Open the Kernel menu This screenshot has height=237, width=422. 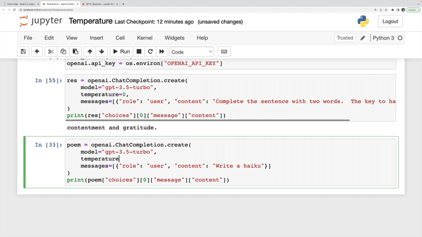(144, 38)
